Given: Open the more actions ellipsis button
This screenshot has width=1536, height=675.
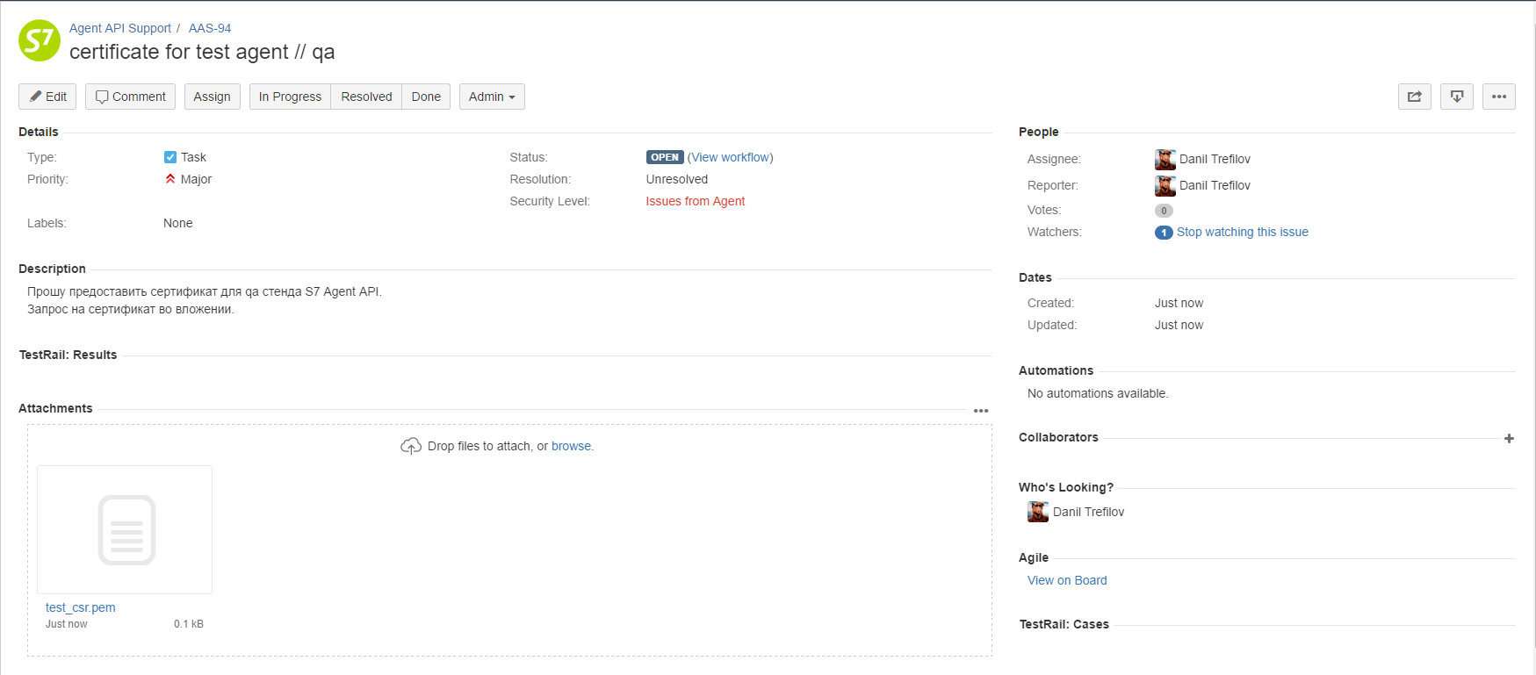Looking at the screenshot, I should pyautogui.click(x=1498, y=97).
